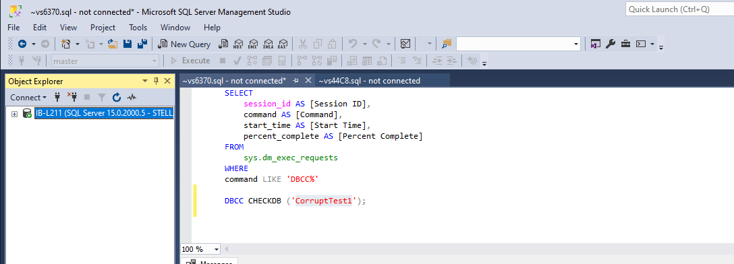Screen dimensions: 734x264
Task: Open the New Project dropdown arrow
Action: tap(77, 44)
